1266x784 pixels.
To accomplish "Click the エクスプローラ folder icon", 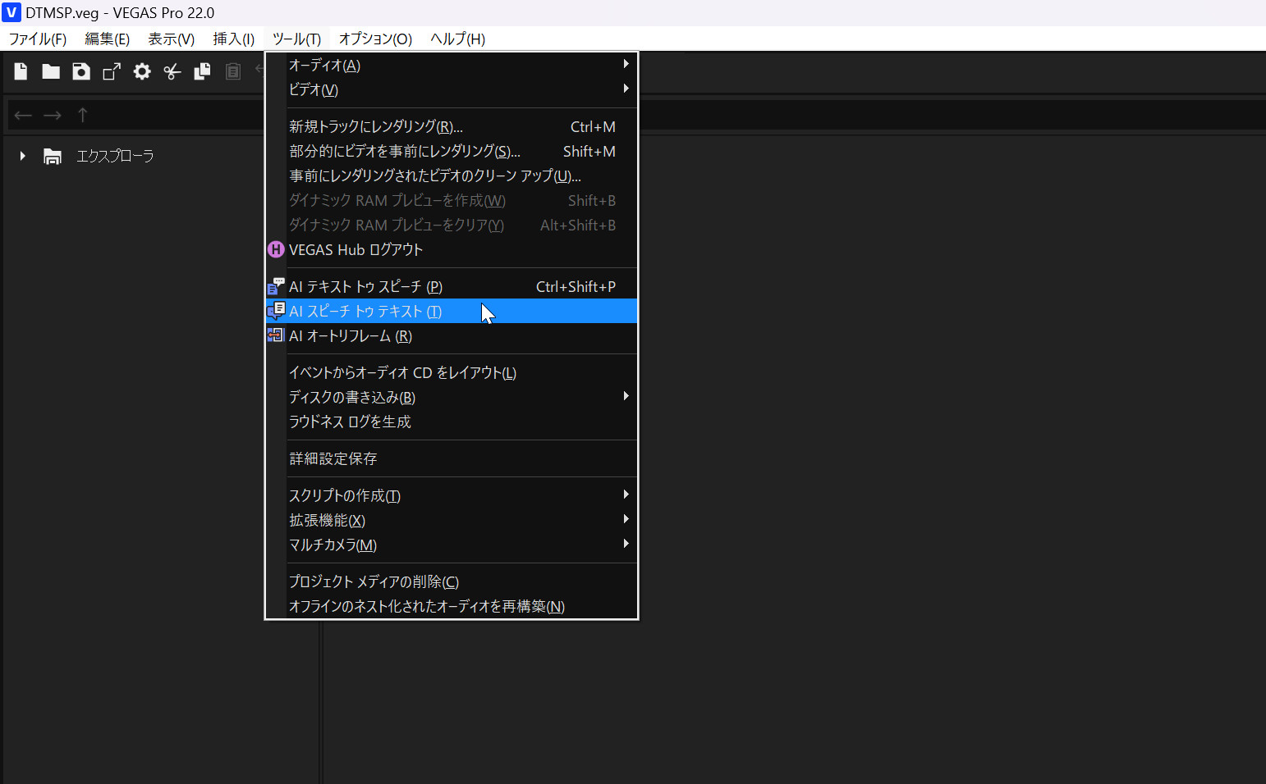I will (x=53, y=156).
